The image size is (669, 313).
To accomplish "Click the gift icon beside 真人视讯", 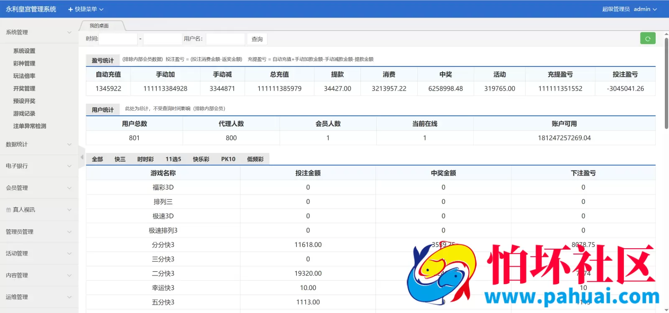I will click(x=8, y=210).
